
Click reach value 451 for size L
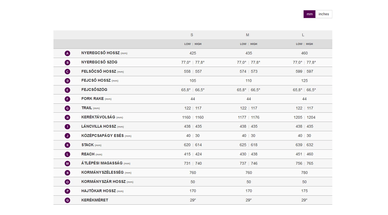(299, 154)
